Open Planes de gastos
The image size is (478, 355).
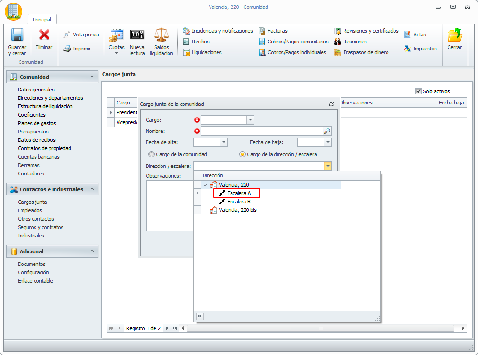tap(37, 123)
